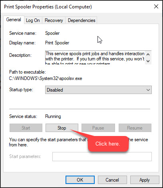This screenshot has width=163, height=188.
Task: Click inside the Description text box
Action: (95, 58)
